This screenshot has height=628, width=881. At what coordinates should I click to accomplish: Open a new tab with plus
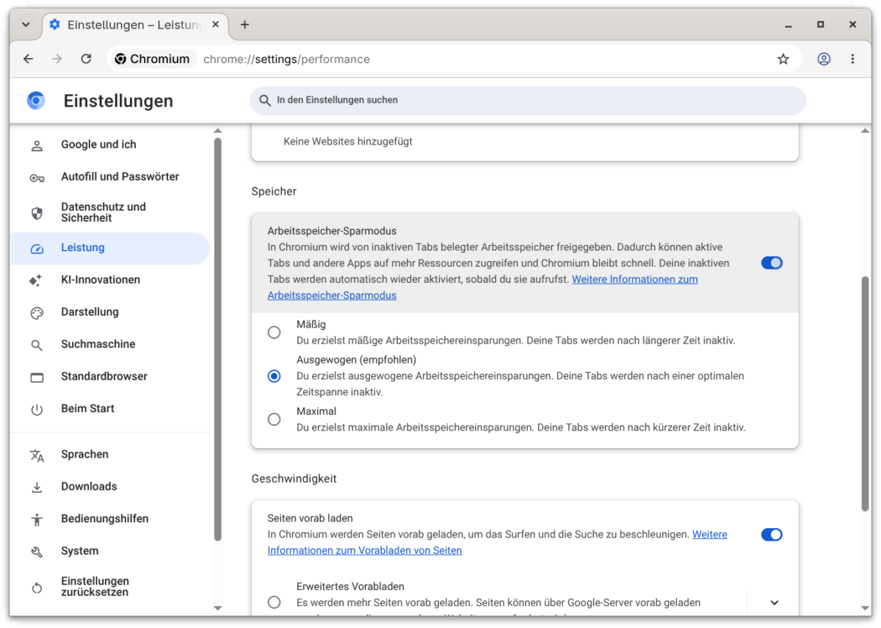pyautogui.click(x=244, y=24)
